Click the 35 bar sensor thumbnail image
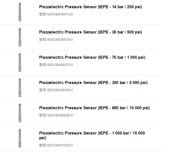The width and height of the screenshot is (175, 152). pos(20,37)
